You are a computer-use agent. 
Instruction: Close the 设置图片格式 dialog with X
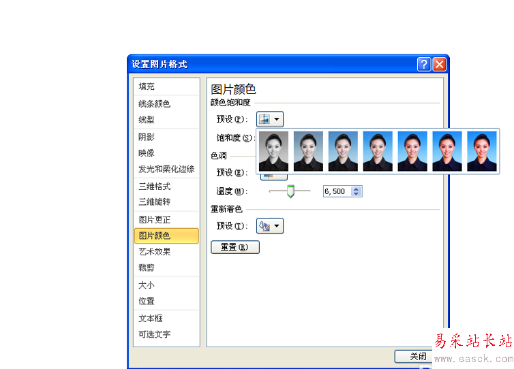(440, 64)
